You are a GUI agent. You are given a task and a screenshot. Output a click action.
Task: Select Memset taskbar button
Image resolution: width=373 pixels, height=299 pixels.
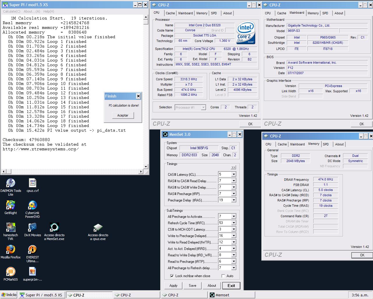coord(232,295)
